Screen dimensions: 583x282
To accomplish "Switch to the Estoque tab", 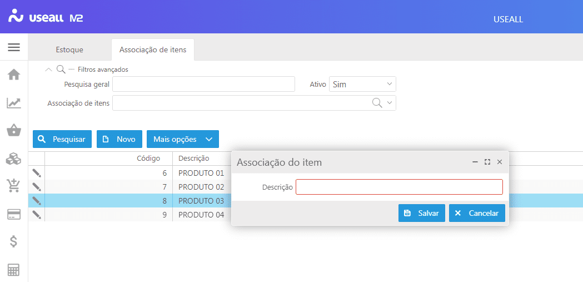I will point(69,50).
